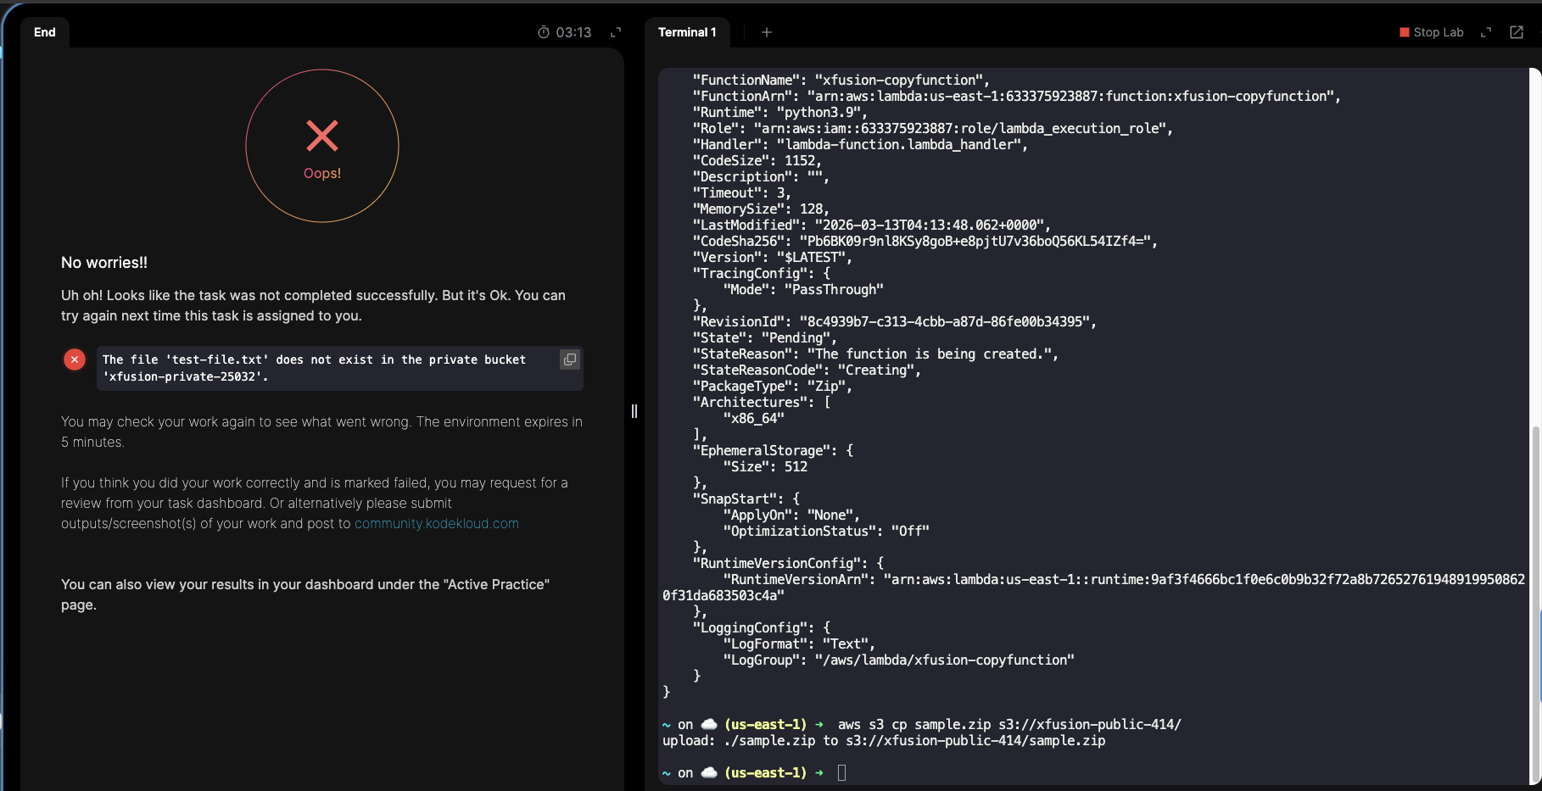
Task: Open the community.kodekloud.com link
Action: [437, 524]
